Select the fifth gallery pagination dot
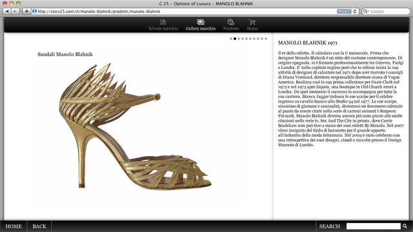The image size is (413, 232). (x=247, y=39)
